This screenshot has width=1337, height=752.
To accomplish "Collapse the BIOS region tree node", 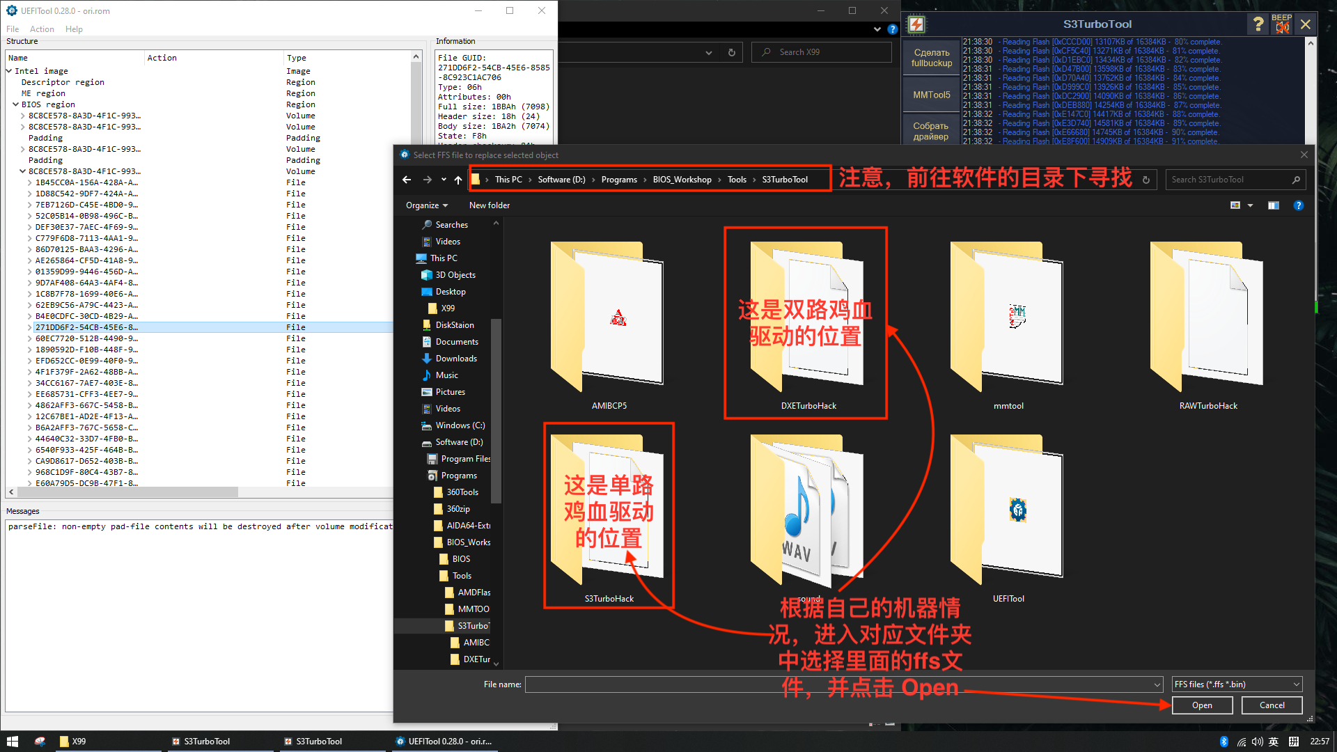I will [15, 104].
